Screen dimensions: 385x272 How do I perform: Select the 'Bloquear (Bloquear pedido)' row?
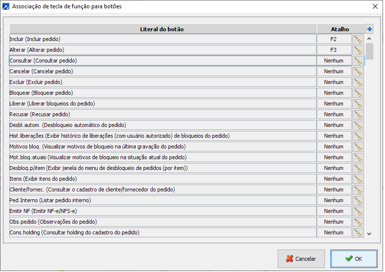tap(163, 93)
